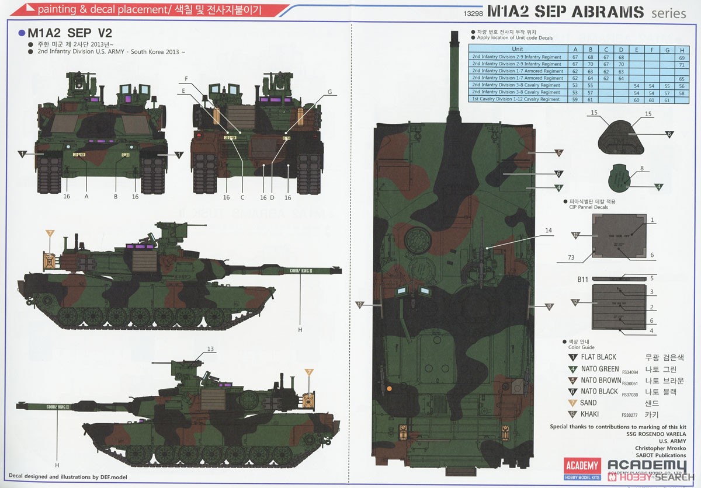The height and width of the screenshot is (488, 701).
Task: Select the NATO GREEN triangle in Color Guide
Action: click(x=574, y=369)
